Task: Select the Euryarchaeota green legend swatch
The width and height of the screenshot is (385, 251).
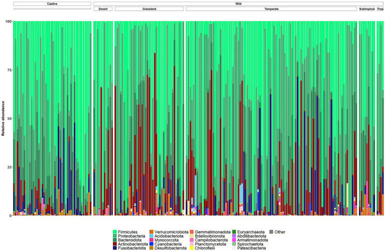Action: [x=234, y=232]
